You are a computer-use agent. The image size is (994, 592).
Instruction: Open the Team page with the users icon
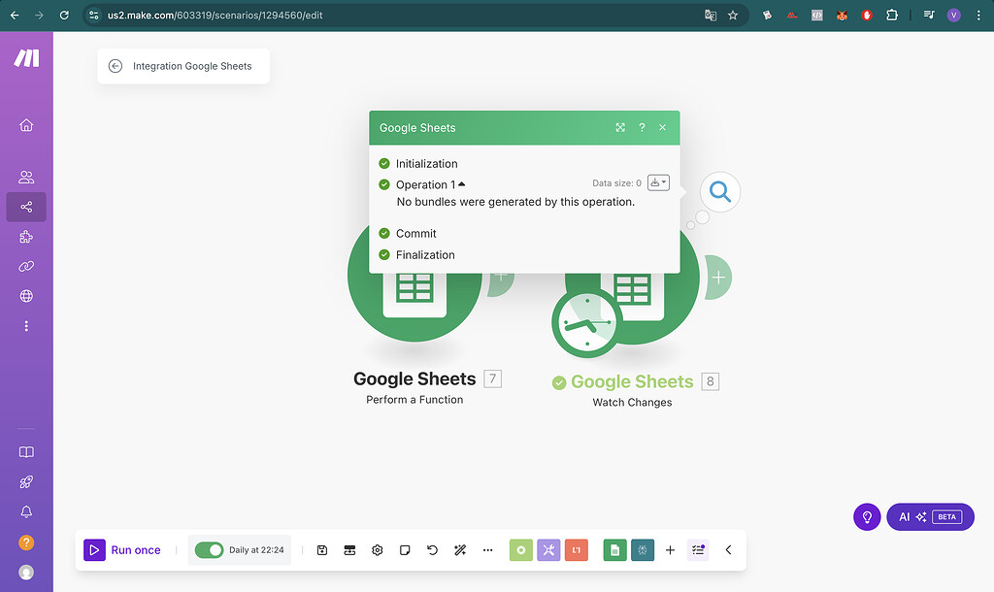26,177
